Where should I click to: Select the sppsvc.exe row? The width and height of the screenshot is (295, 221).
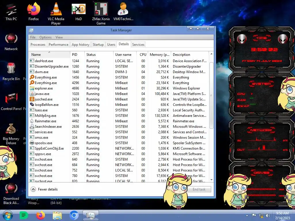tap(119, 154)
